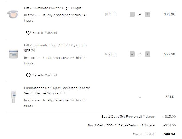Increase Triple Action Day Cream quantity
This screenshot has width=182, height=139.
tap(148, 54)
